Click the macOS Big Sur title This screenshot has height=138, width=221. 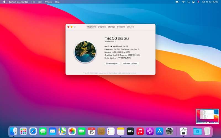tap(117, 38)
